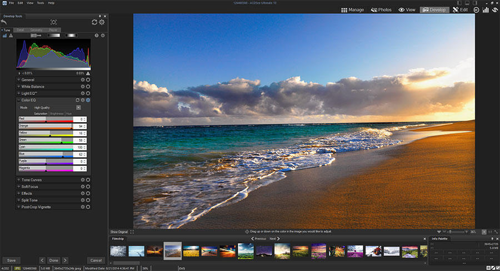Collapse the Color EQ group
The height and width of the screenshot is (271, 500).
tap(18, 100)
